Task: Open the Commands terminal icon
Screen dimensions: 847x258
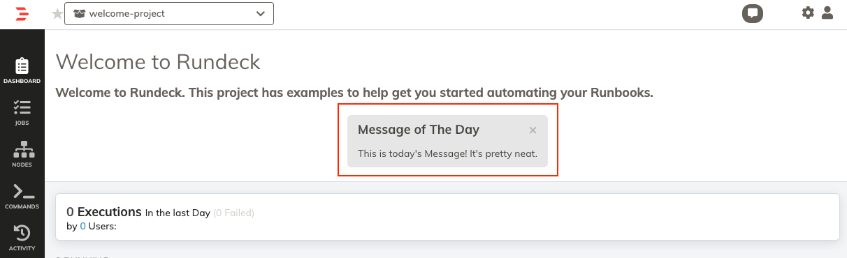Action: coord(22,192)
